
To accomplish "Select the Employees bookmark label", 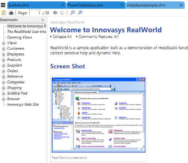I will coord(15,54).
